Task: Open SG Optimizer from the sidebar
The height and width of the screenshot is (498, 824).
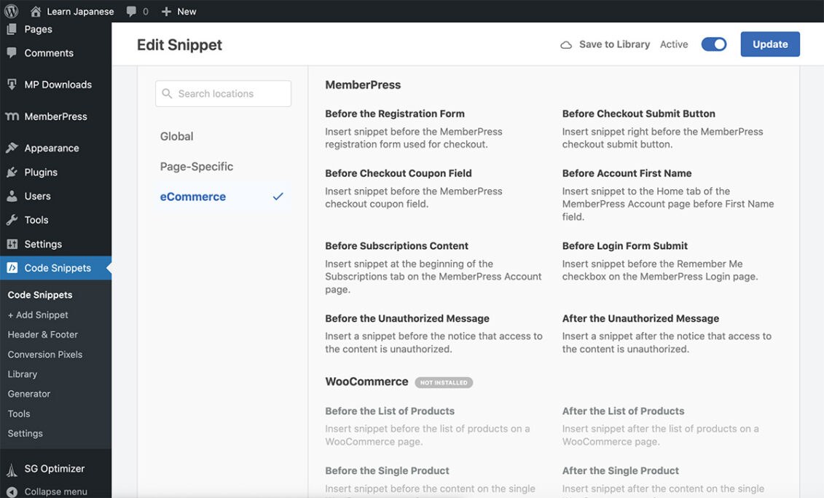Action: point(12,469)
